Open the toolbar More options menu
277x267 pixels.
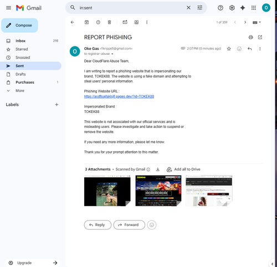click(x=147, y=22)
